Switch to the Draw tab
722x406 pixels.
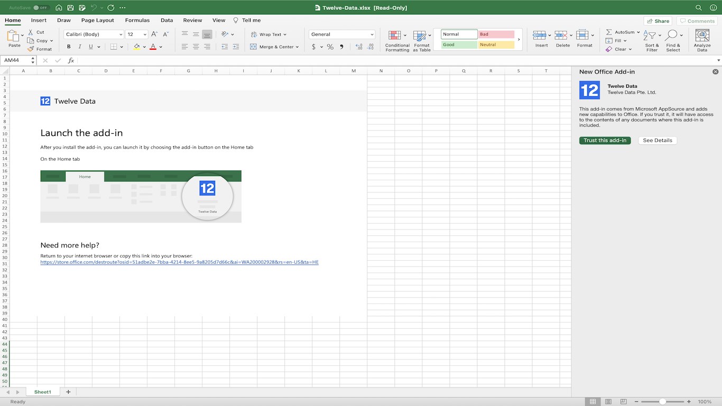[x=64, y=20]
